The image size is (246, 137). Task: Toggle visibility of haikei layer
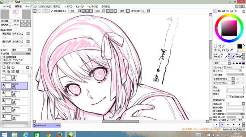3,76
